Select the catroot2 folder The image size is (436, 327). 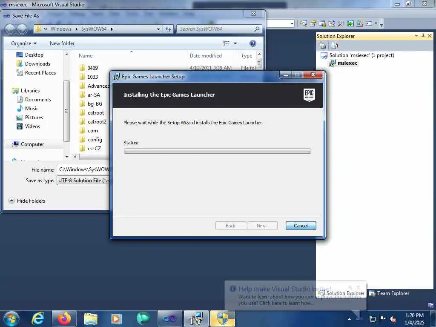point(93,122)
